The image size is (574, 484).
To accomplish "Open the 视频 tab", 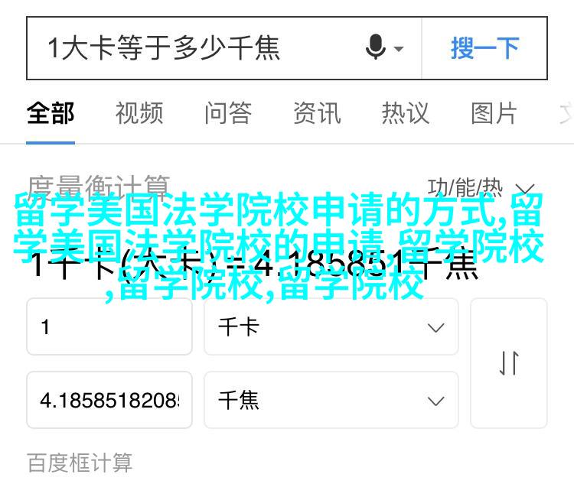I will click(x=139, y=113).
